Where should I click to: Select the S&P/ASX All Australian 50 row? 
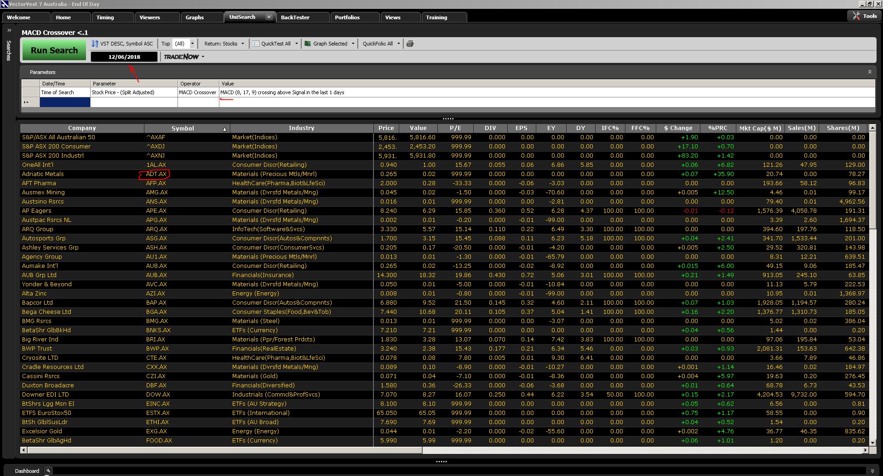[445, 137]
